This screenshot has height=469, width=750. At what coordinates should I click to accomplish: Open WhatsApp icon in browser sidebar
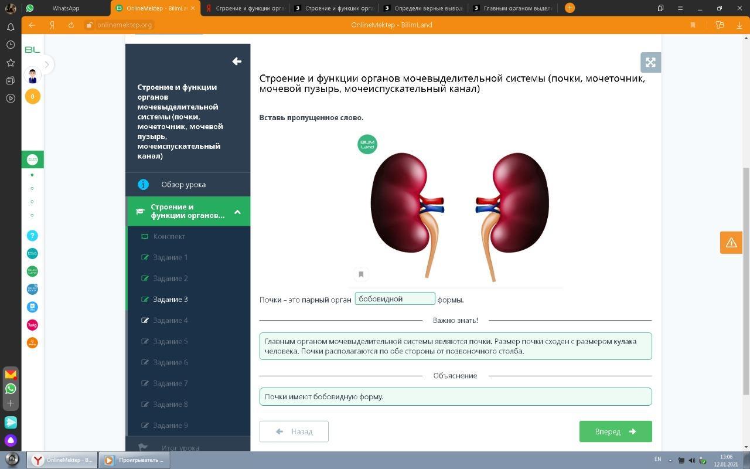(x=11, y=389)
